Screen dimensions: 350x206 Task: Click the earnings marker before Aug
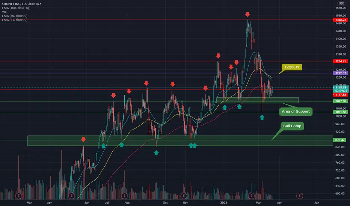[124, 196]
